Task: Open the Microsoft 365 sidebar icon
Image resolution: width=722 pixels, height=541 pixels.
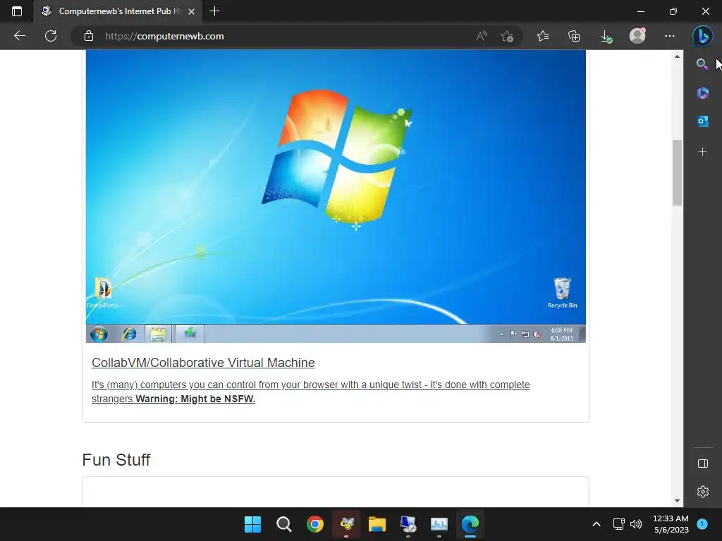Action: [x=703, y=93]
